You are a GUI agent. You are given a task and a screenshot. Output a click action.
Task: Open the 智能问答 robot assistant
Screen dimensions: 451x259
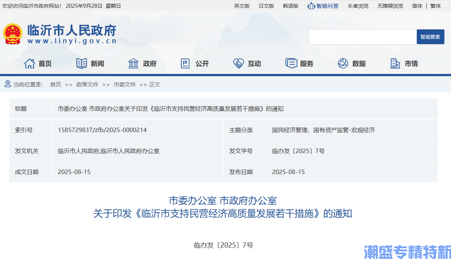tap(323, 6)
